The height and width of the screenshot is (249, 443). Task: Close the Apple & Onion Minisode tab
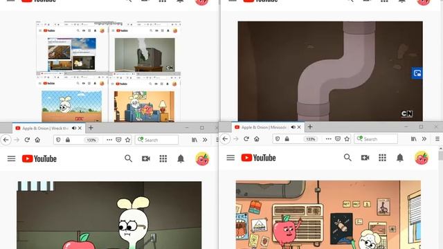click(299, 127)
